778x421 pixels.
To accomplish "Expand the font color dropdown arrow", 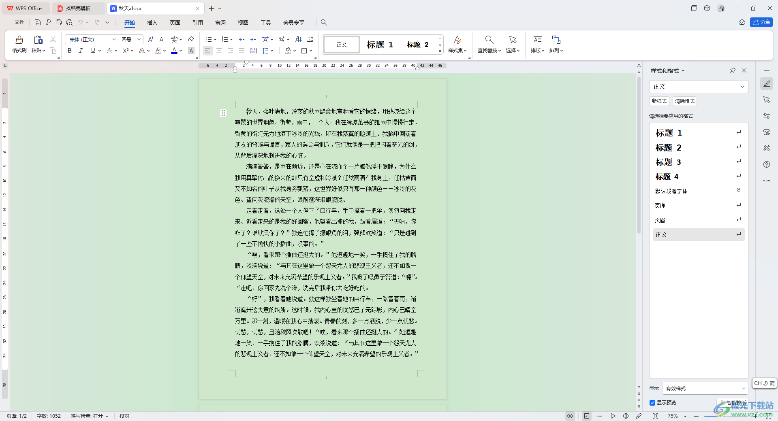I will coord(181,51).
